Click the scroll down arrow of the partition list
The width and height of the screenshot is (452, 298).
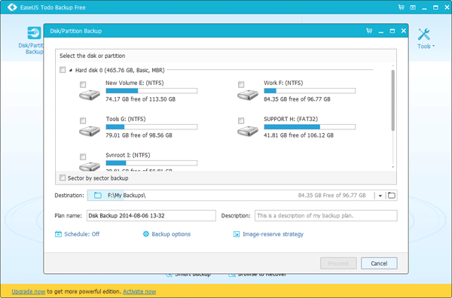tap(392, 167)
